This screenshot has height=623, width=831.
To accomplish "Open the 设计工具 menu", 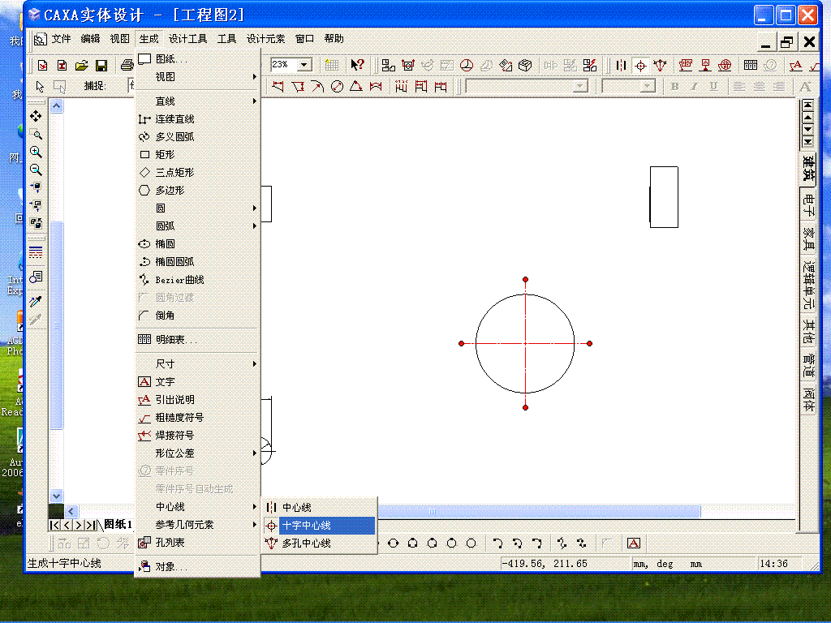I will click(x=187, y=39).
